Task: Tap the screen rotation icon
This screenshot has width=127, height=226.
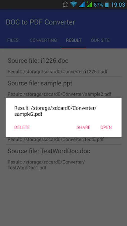Action: [65, 5]
